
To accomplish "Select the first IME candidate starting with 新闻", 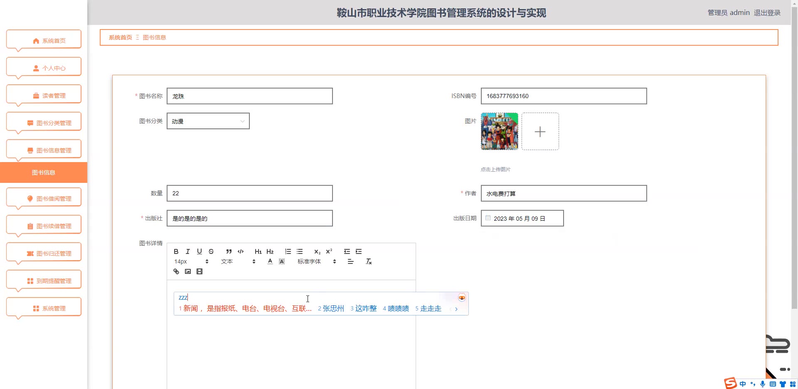I will (245, 308).
